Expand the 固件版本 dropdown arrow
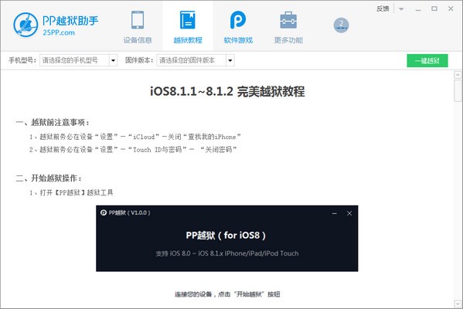463x309 pixels. pos(230,60)
